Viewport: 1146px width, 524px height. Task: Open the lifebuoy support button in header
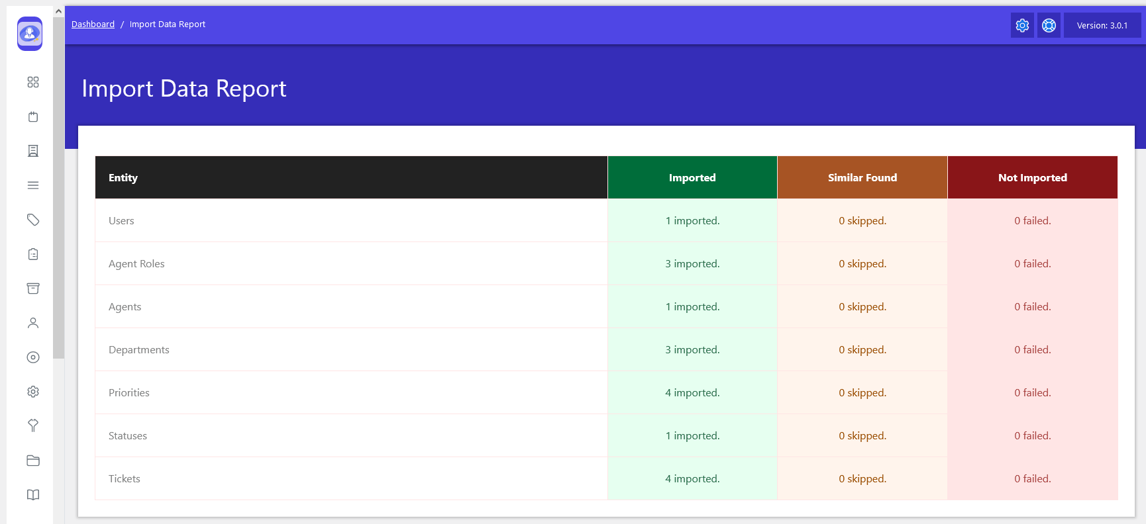[x=1049, y=25]
